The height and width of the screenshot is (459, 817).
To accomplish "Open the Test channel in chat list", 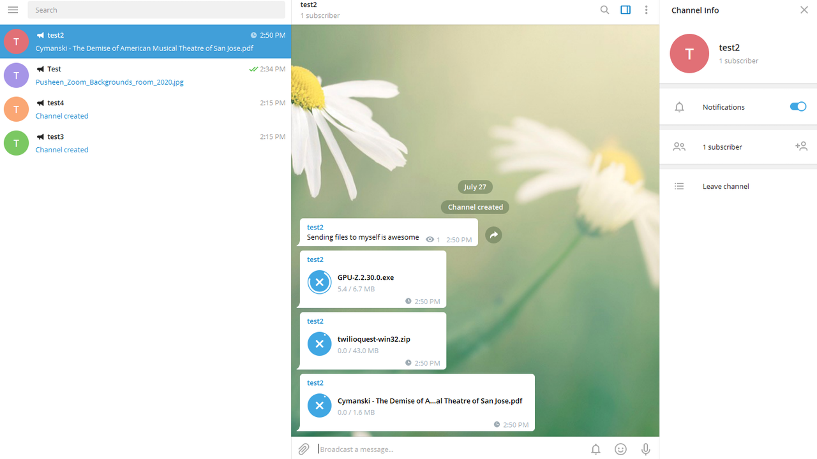I will point(146,75).
